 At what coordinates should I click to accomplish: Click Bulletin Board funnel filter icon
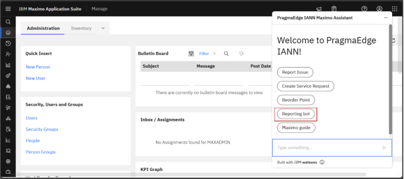point(191,54)
